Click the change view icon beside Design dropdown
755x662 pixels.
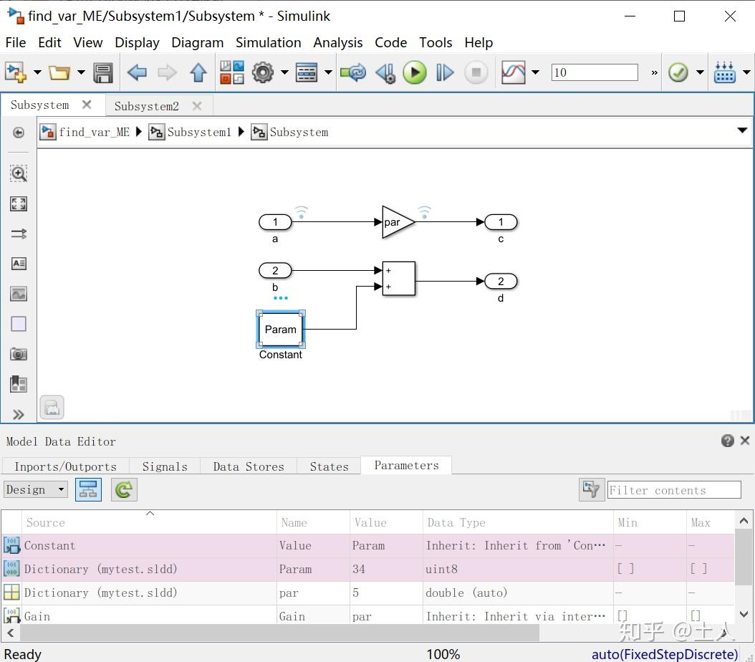pyautogui.click(x=88, y=489)
